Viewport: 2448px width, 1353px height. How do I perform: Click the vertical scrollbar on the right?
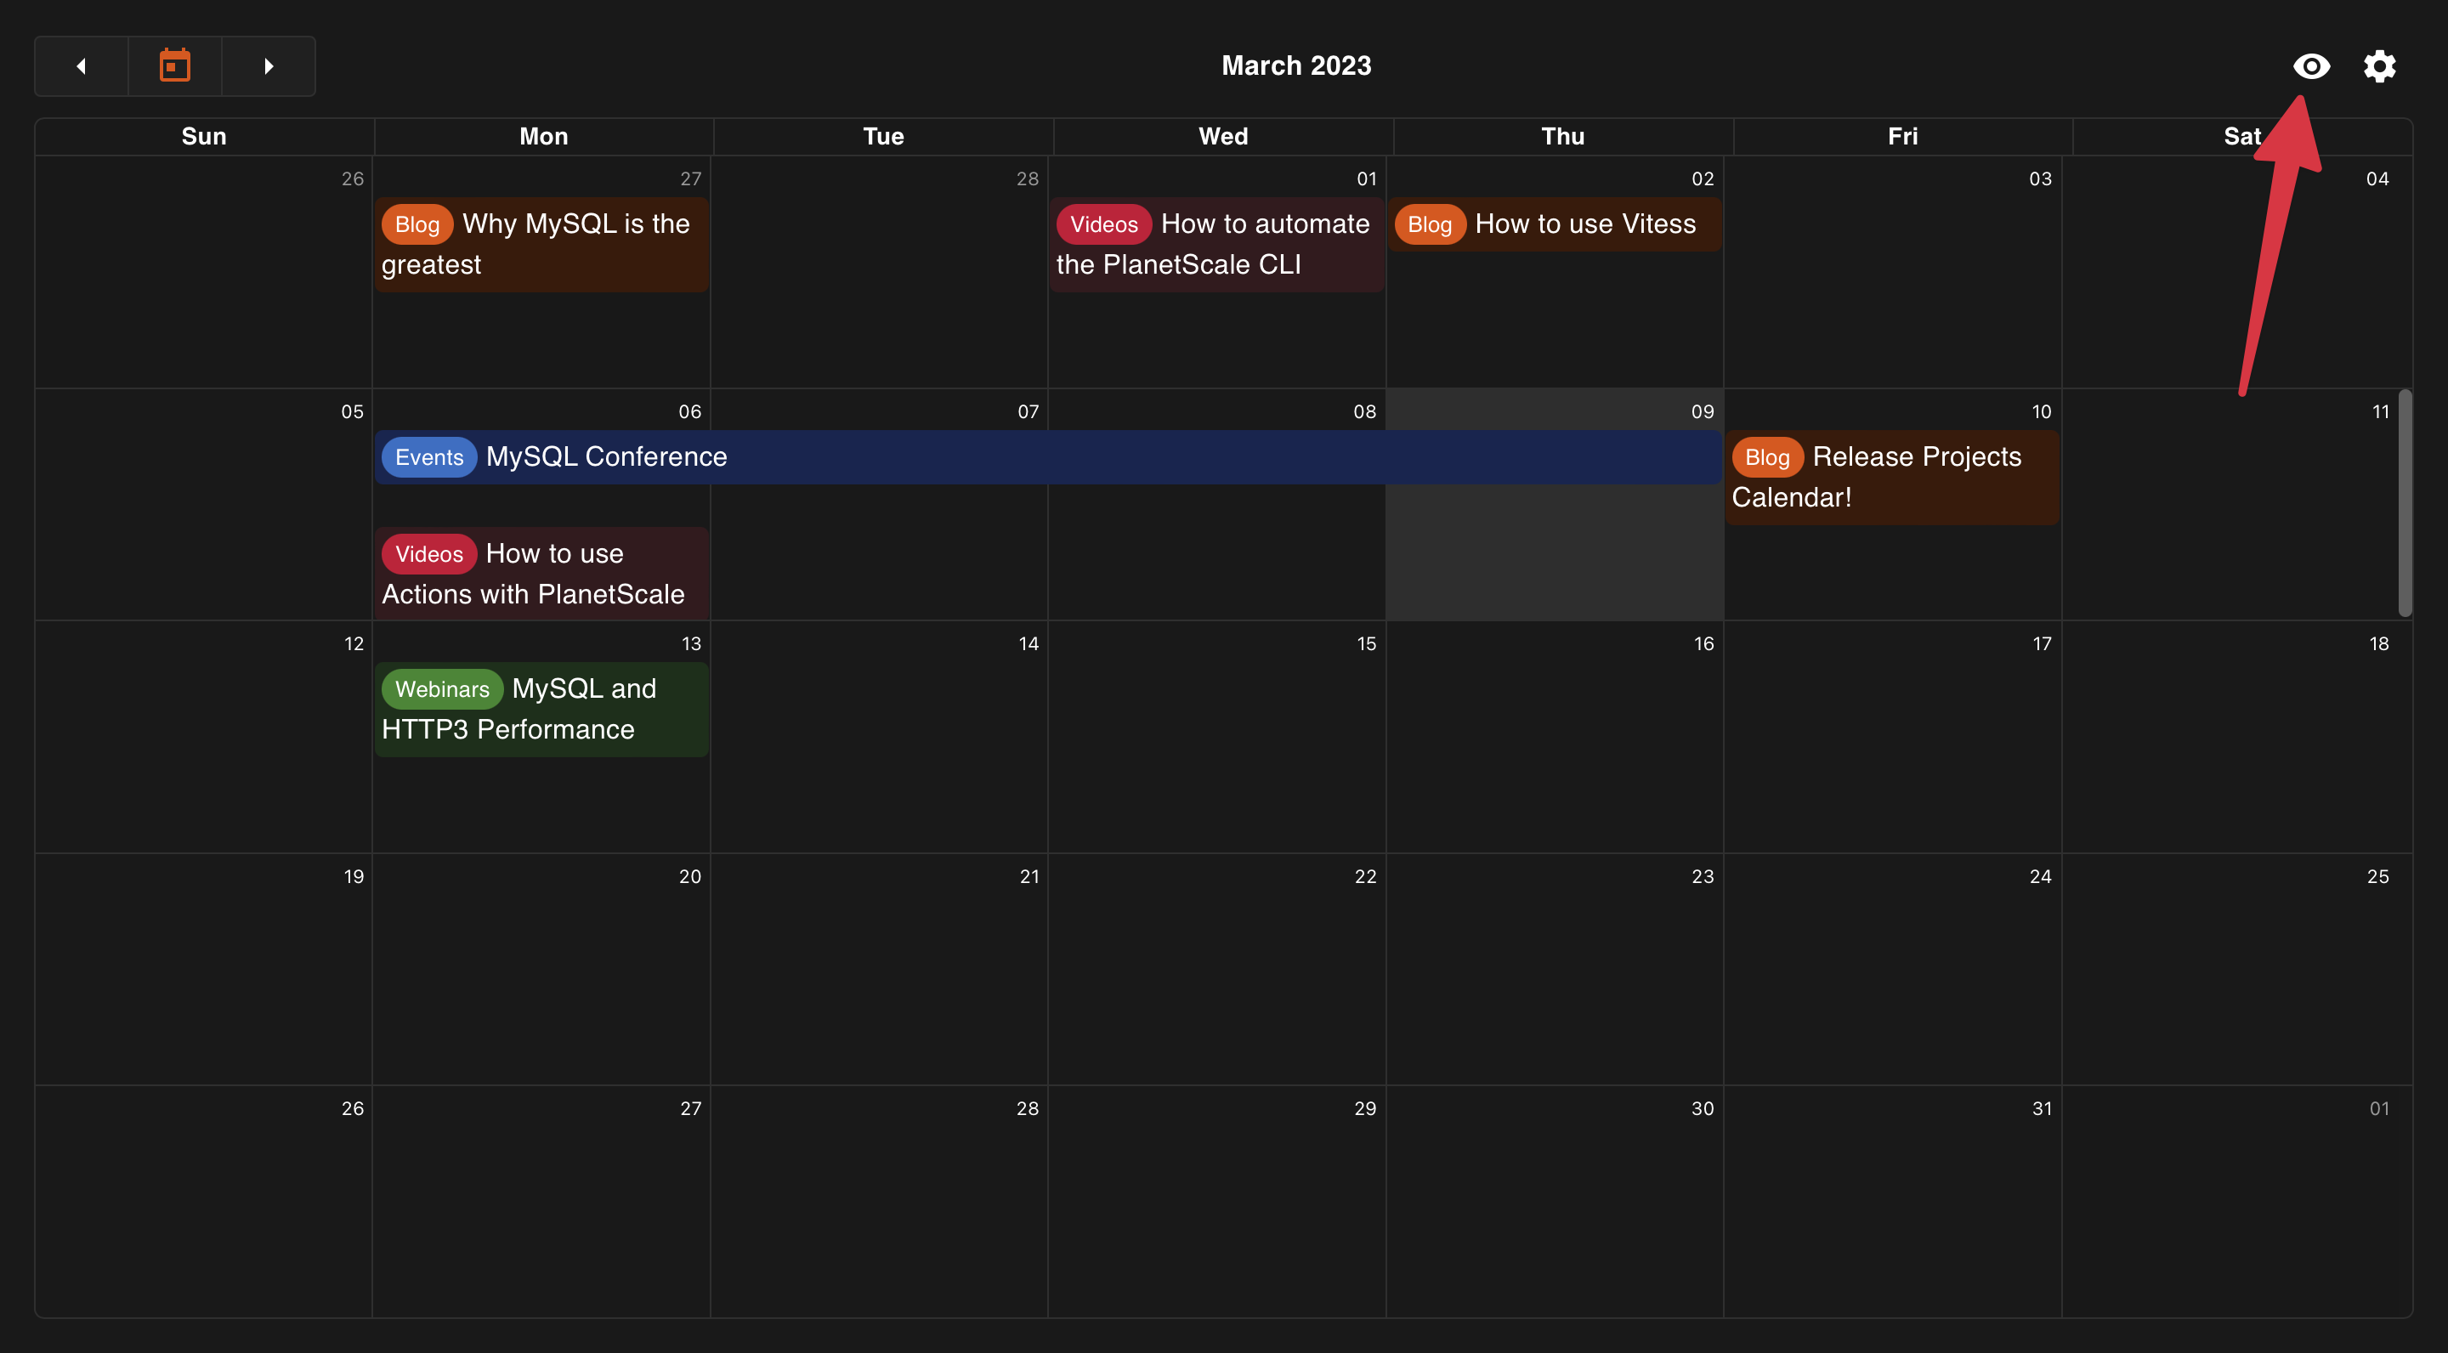(x=2405, y=504)
